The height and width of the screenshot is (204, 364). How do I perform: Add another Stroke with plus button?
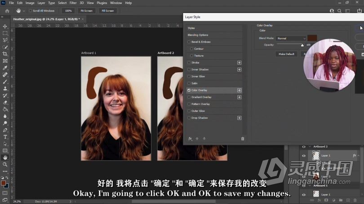point(240,63)
